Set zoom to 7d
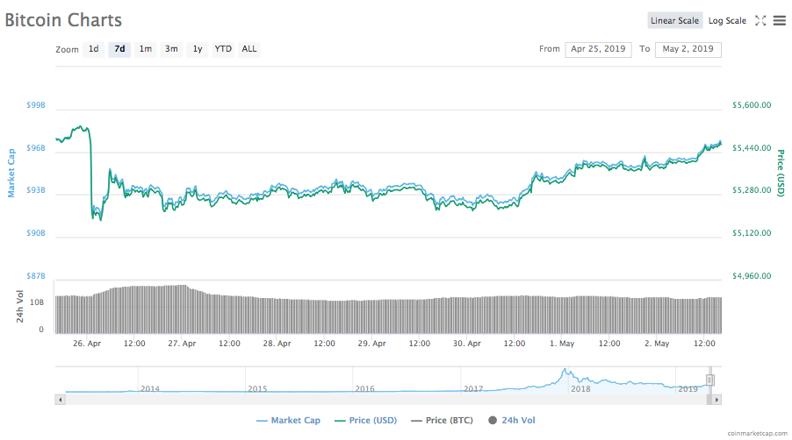This screenshot has width=792, height=440. (x=119, y=49)
